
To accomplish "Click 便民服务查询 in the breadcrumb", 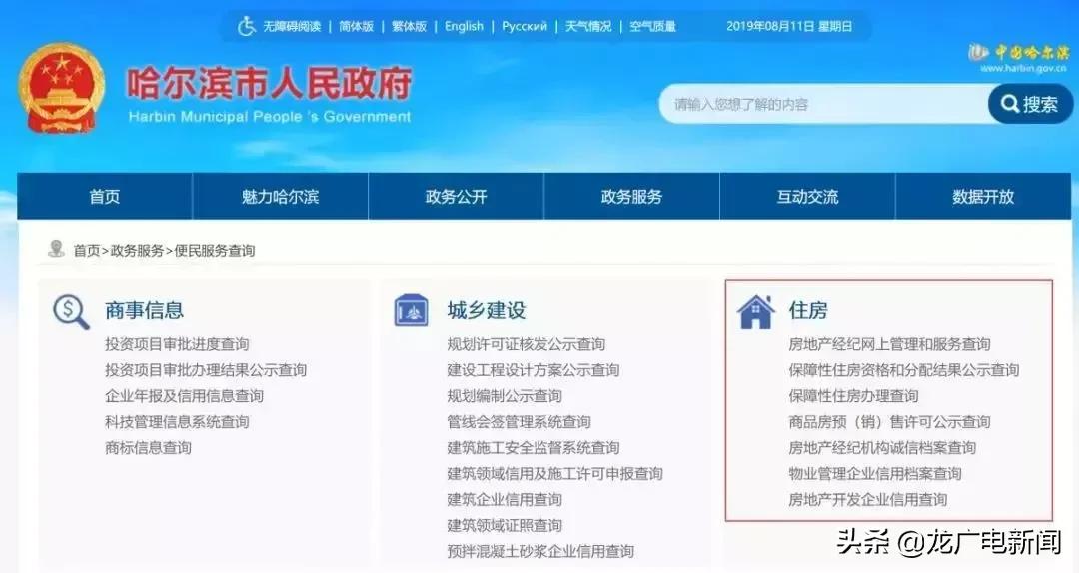I will (x=214, y=251).
